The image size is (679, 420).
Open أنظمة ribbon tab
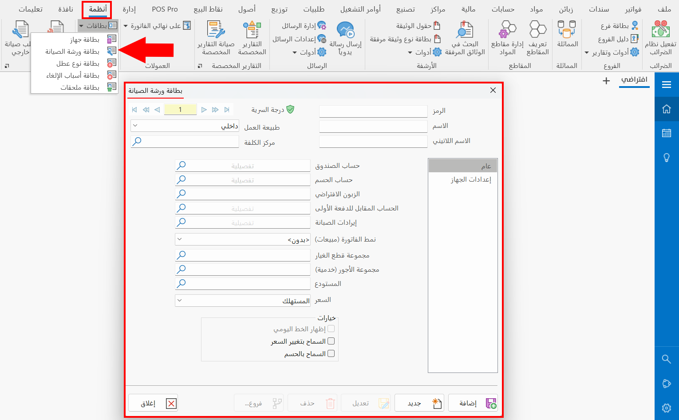pyautogui.click(x=98, y=9)
